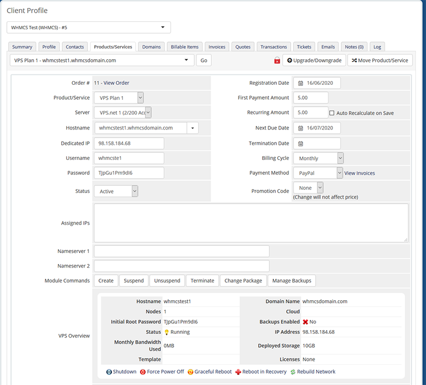This screenshot has height=385, width=426.
Task: Click the Rebuild Network icon
Action: [293, 372]
